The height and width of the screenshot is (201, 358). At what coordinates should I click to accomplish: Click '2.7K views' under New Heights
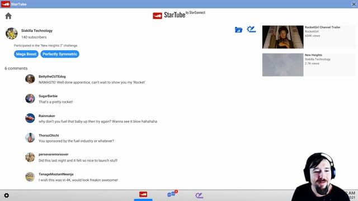[x=312, y=63]
